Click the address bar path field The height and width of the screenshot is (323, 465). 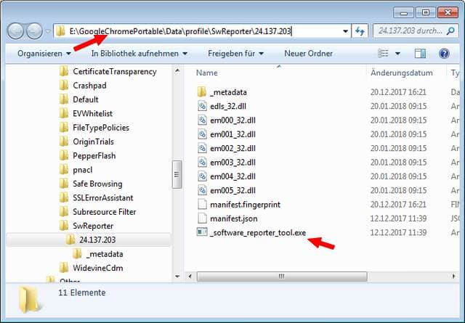point(202,30)
